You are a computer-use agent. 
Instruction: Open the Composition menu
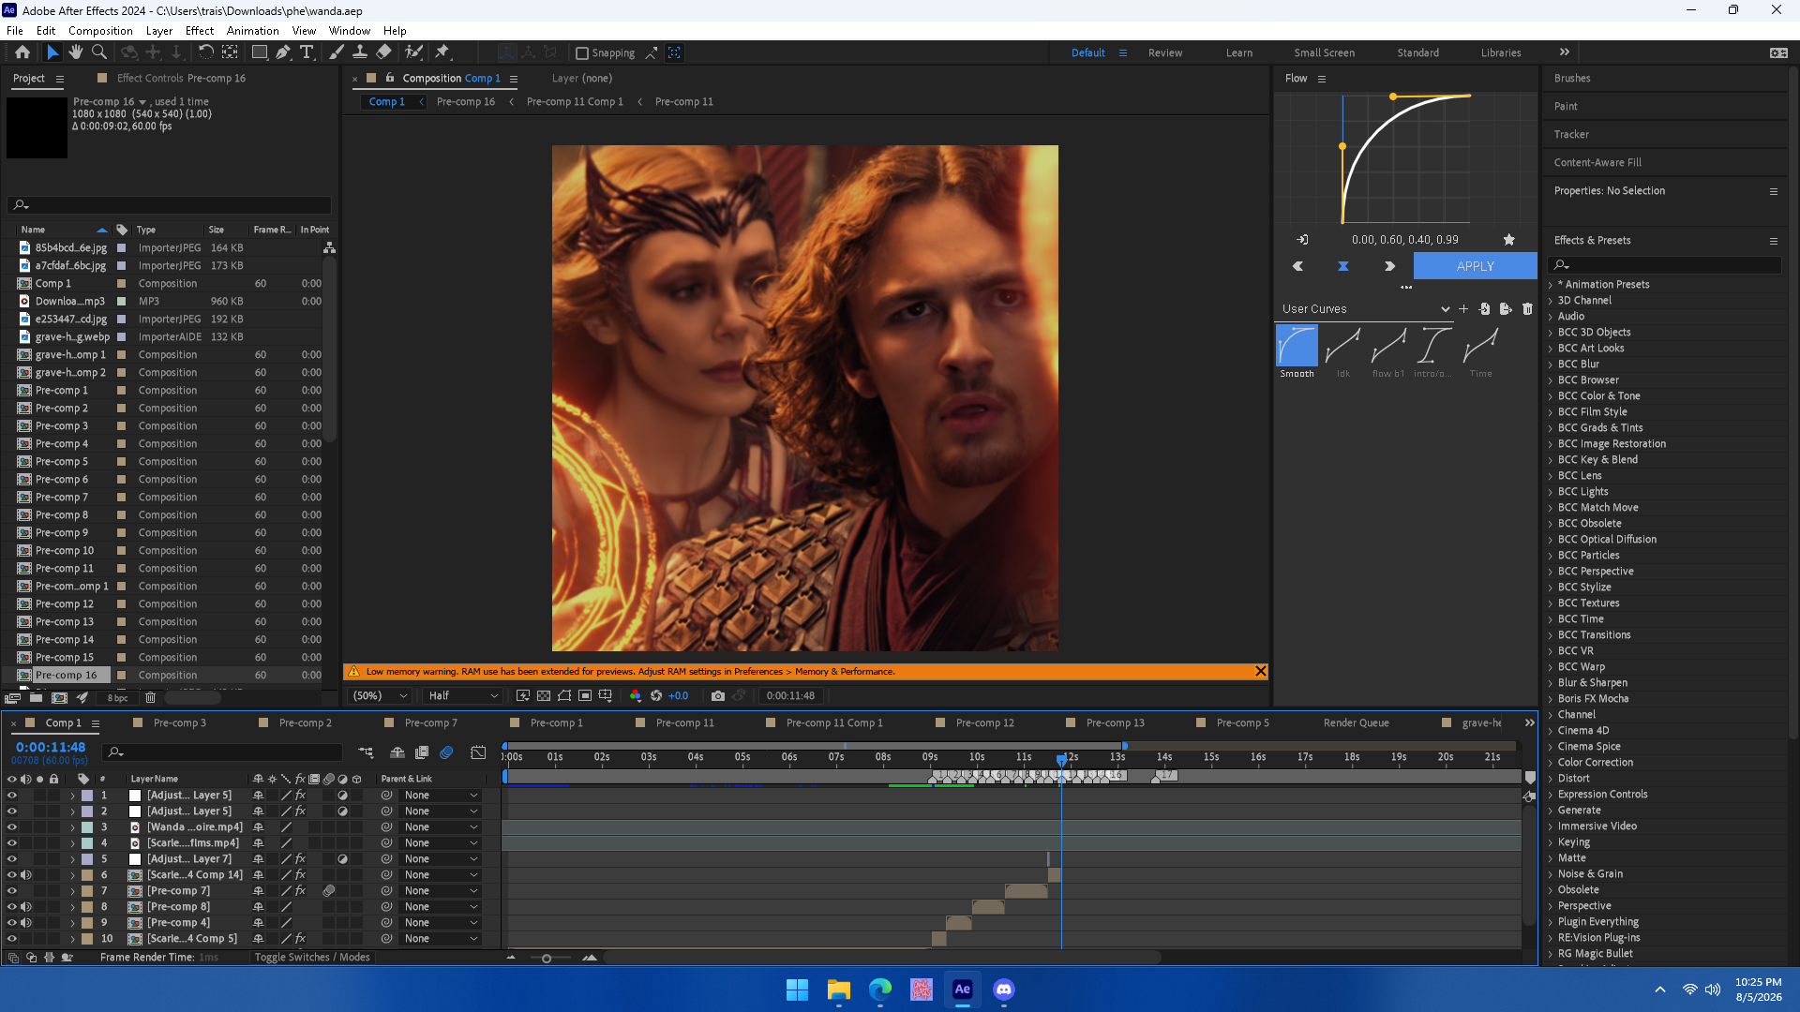[100, 31]
